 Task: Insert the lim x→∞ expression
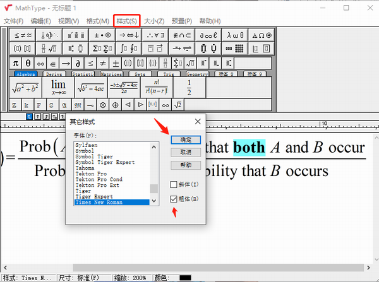pos(58,88)
